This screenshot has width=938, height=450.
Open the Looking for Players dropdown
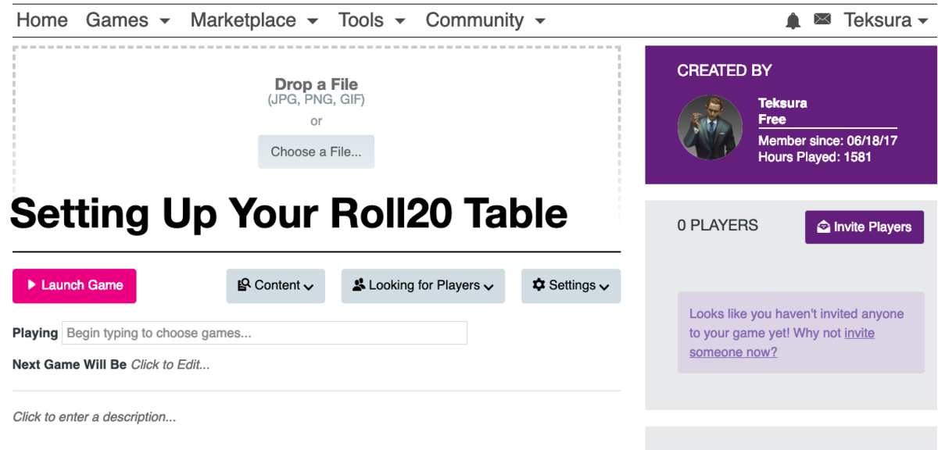423,286
